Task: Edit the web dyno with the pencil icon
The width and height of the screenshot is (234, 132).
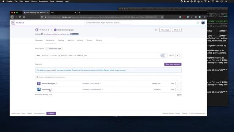Action: click(177, 55)
